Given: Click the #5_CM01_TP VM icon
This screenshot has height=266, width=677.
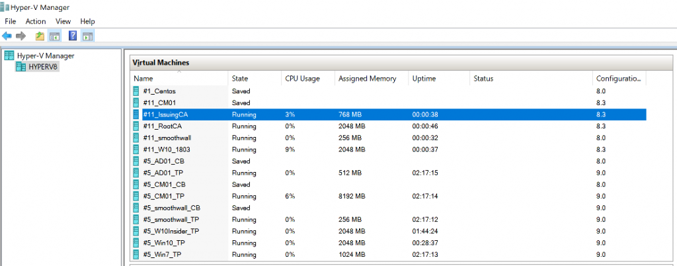Looking at the screenshot, I should (x=136, y=196).
